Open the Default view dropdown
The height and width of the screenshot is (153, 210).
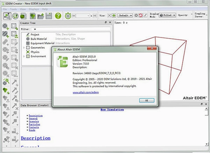click(125, 15)
